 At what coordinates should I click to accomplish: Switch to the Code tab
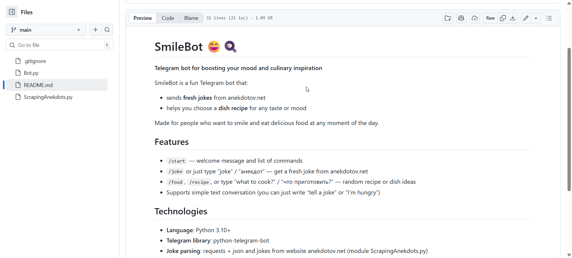(168, 18)
